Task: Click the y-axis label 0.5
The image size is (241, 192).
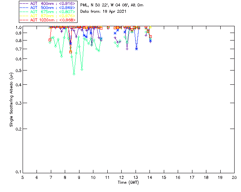Action: [18, 70]
